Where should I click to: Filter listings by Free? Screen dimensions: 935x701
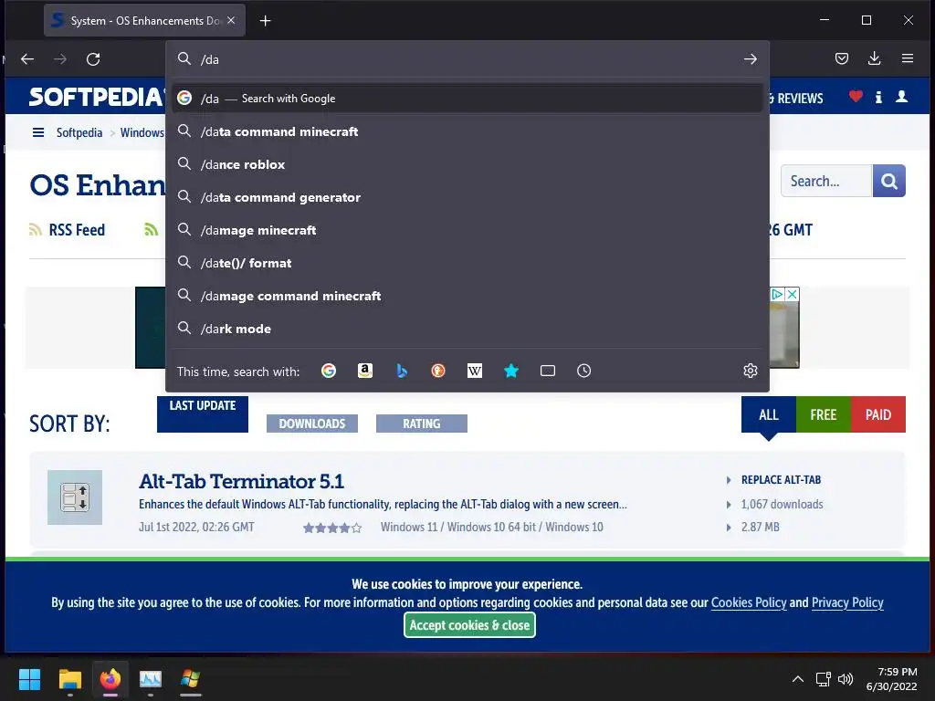coord(824,414)
